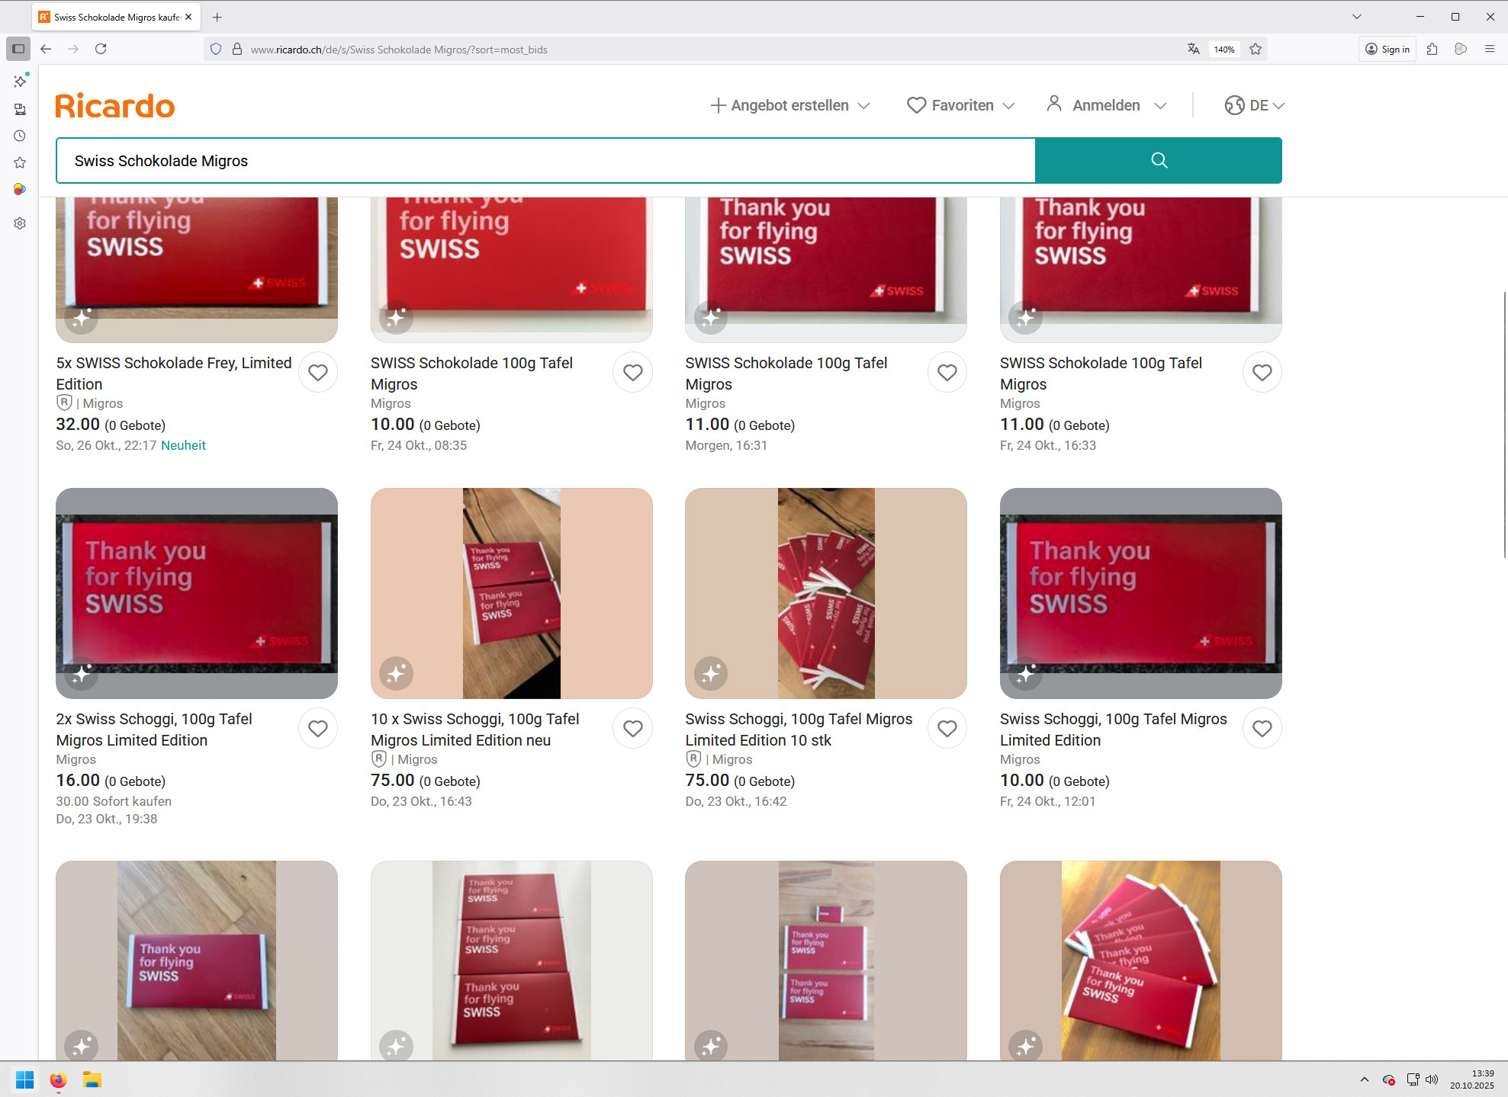This screenshot has width=1508, height=1097.
Task: Open the Firefox extensions puzzle icon
Action: pyautogui.click(x=1432, y=50)
